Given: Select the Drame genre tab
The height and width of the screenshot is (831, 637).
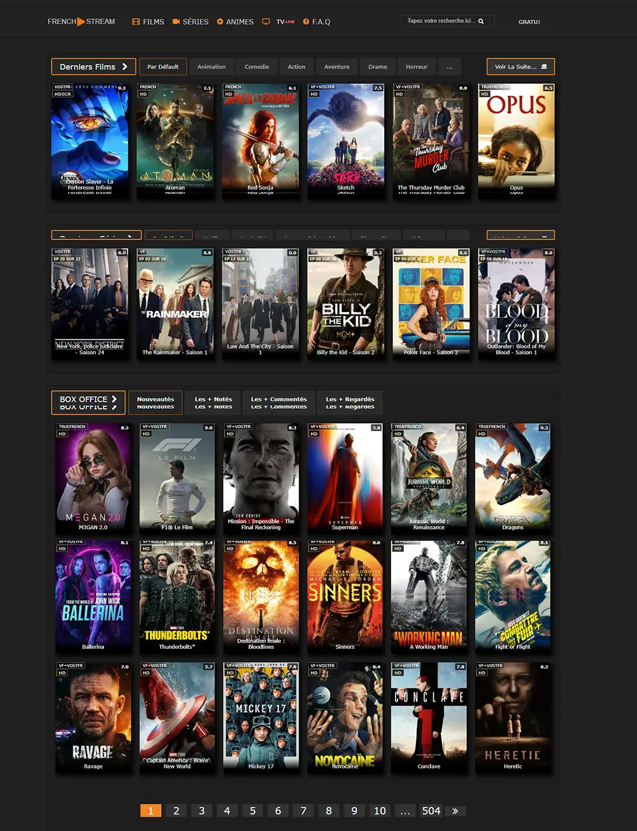Looking at the screenshot, I should [378, 67].
